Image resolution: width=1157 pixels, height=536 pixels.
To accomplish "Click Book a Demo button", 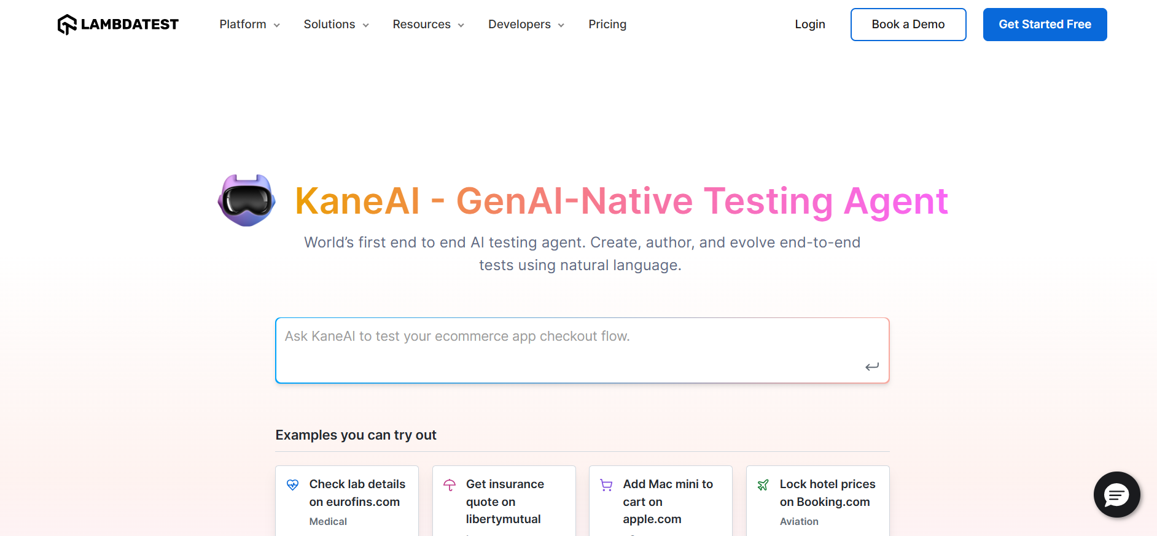I will tap(908, 25).
